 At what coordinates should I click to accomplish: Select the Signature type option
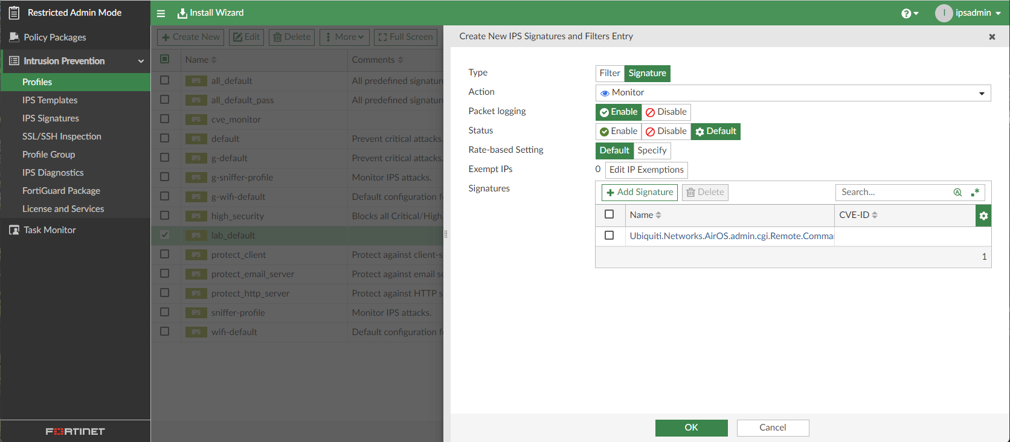pyautogui.click(x=647, y=73)
